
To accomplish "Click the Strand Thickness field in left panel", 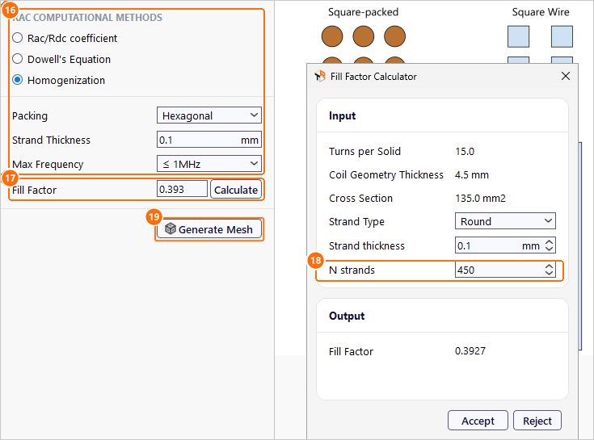I will coord(209,140).
